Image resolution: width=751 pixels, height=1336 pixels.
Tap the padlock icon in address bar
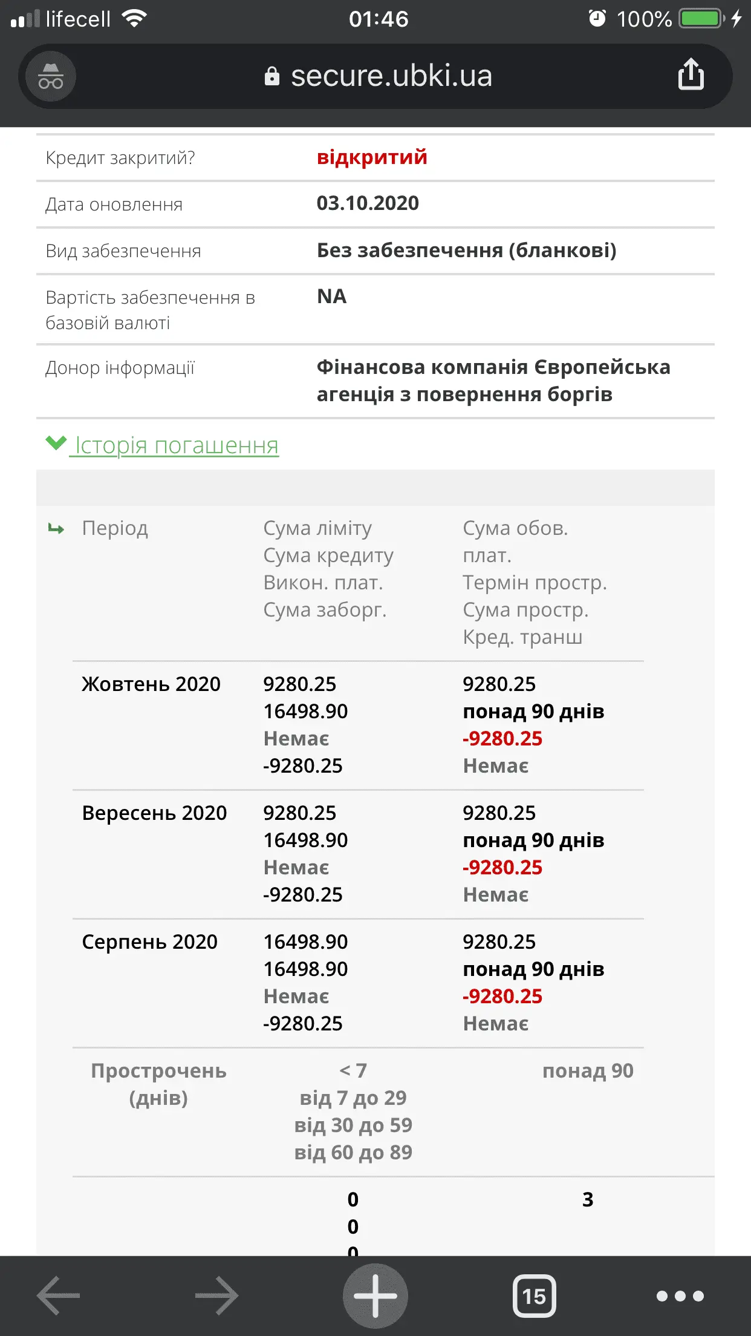pos(272,76)
